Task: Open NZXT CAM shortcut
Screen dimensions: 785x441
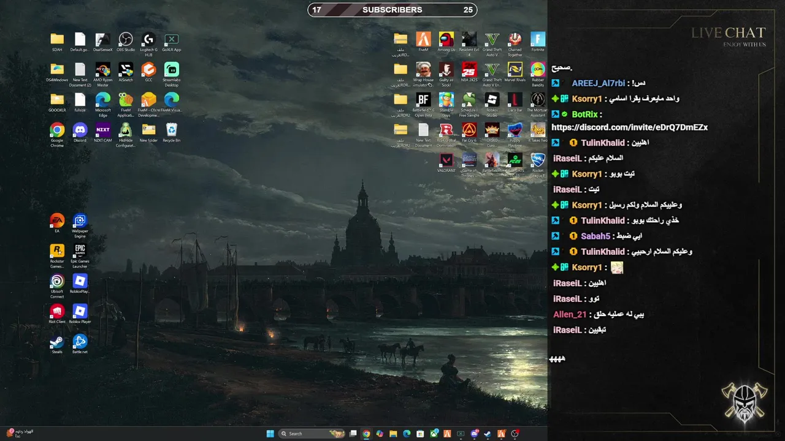Action: pos(103,132)
